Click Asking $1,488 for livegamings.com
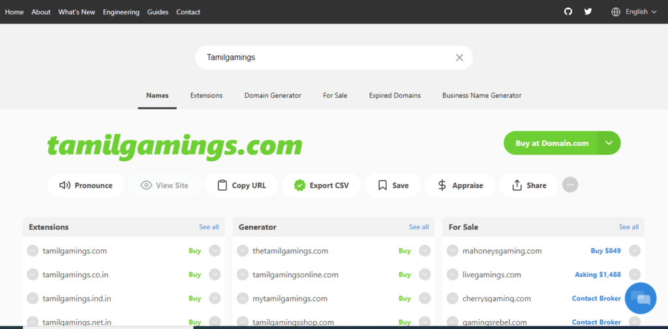This screenshot has width=668, height=329. tap(598, 274)
